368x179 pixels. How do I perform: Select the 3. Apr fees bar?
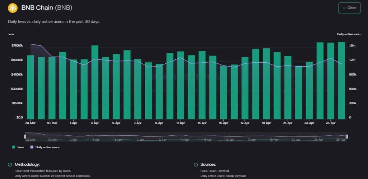(x=95, y=82)
